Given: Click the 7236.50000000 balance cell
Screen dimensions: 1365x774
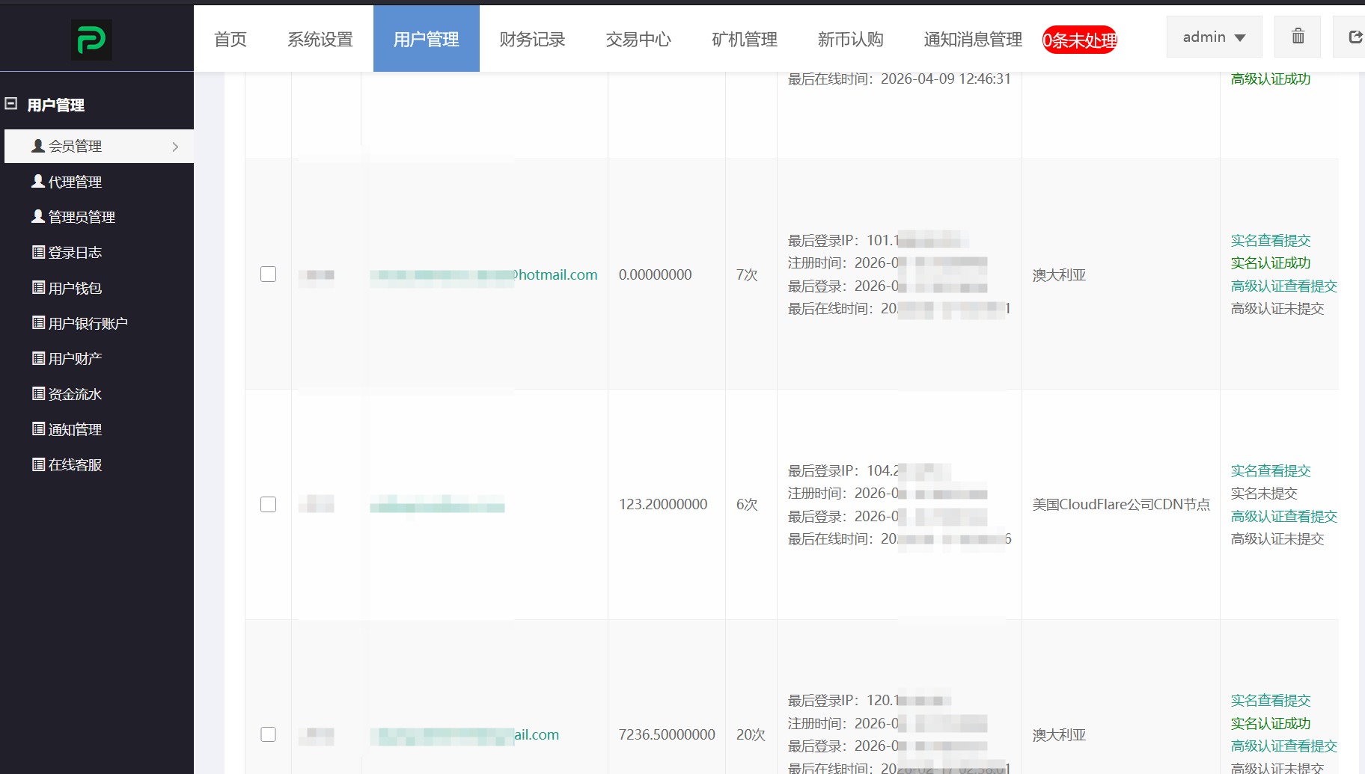Looking at the screenshot, I should tap(667, 734).
